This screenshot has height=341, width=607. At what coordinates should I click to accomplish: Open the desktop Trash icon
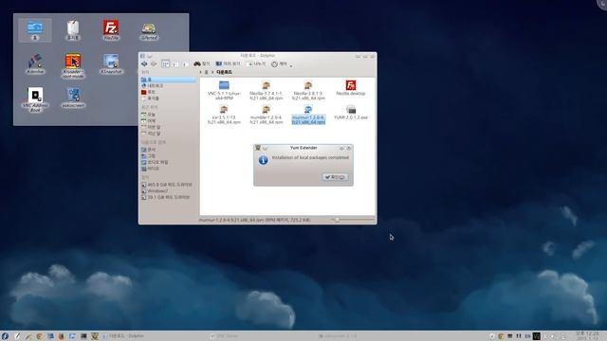(x=73, y=30)
